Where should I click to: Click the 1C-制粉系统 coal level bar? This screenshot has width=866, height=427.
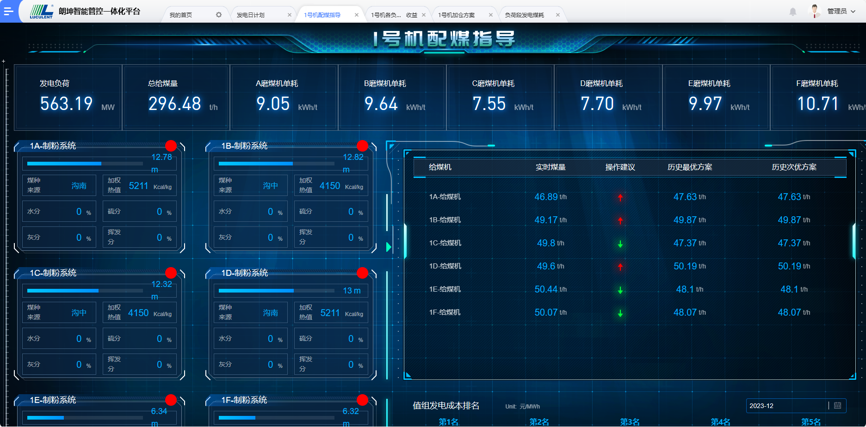(85, 291)
